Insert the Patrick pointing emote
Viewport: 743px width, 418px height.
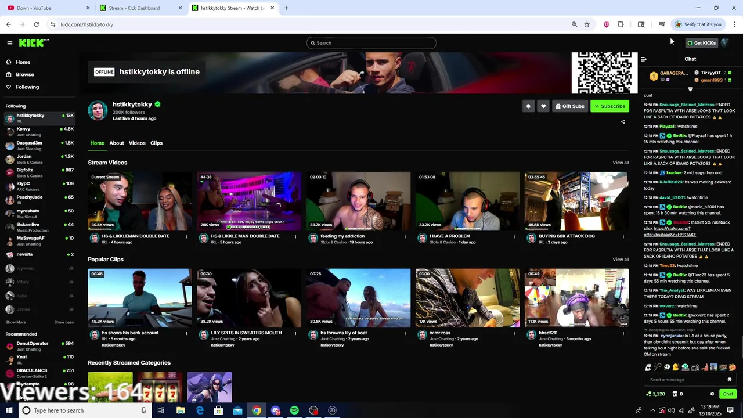pyautogui.click(x=704, y=367)
